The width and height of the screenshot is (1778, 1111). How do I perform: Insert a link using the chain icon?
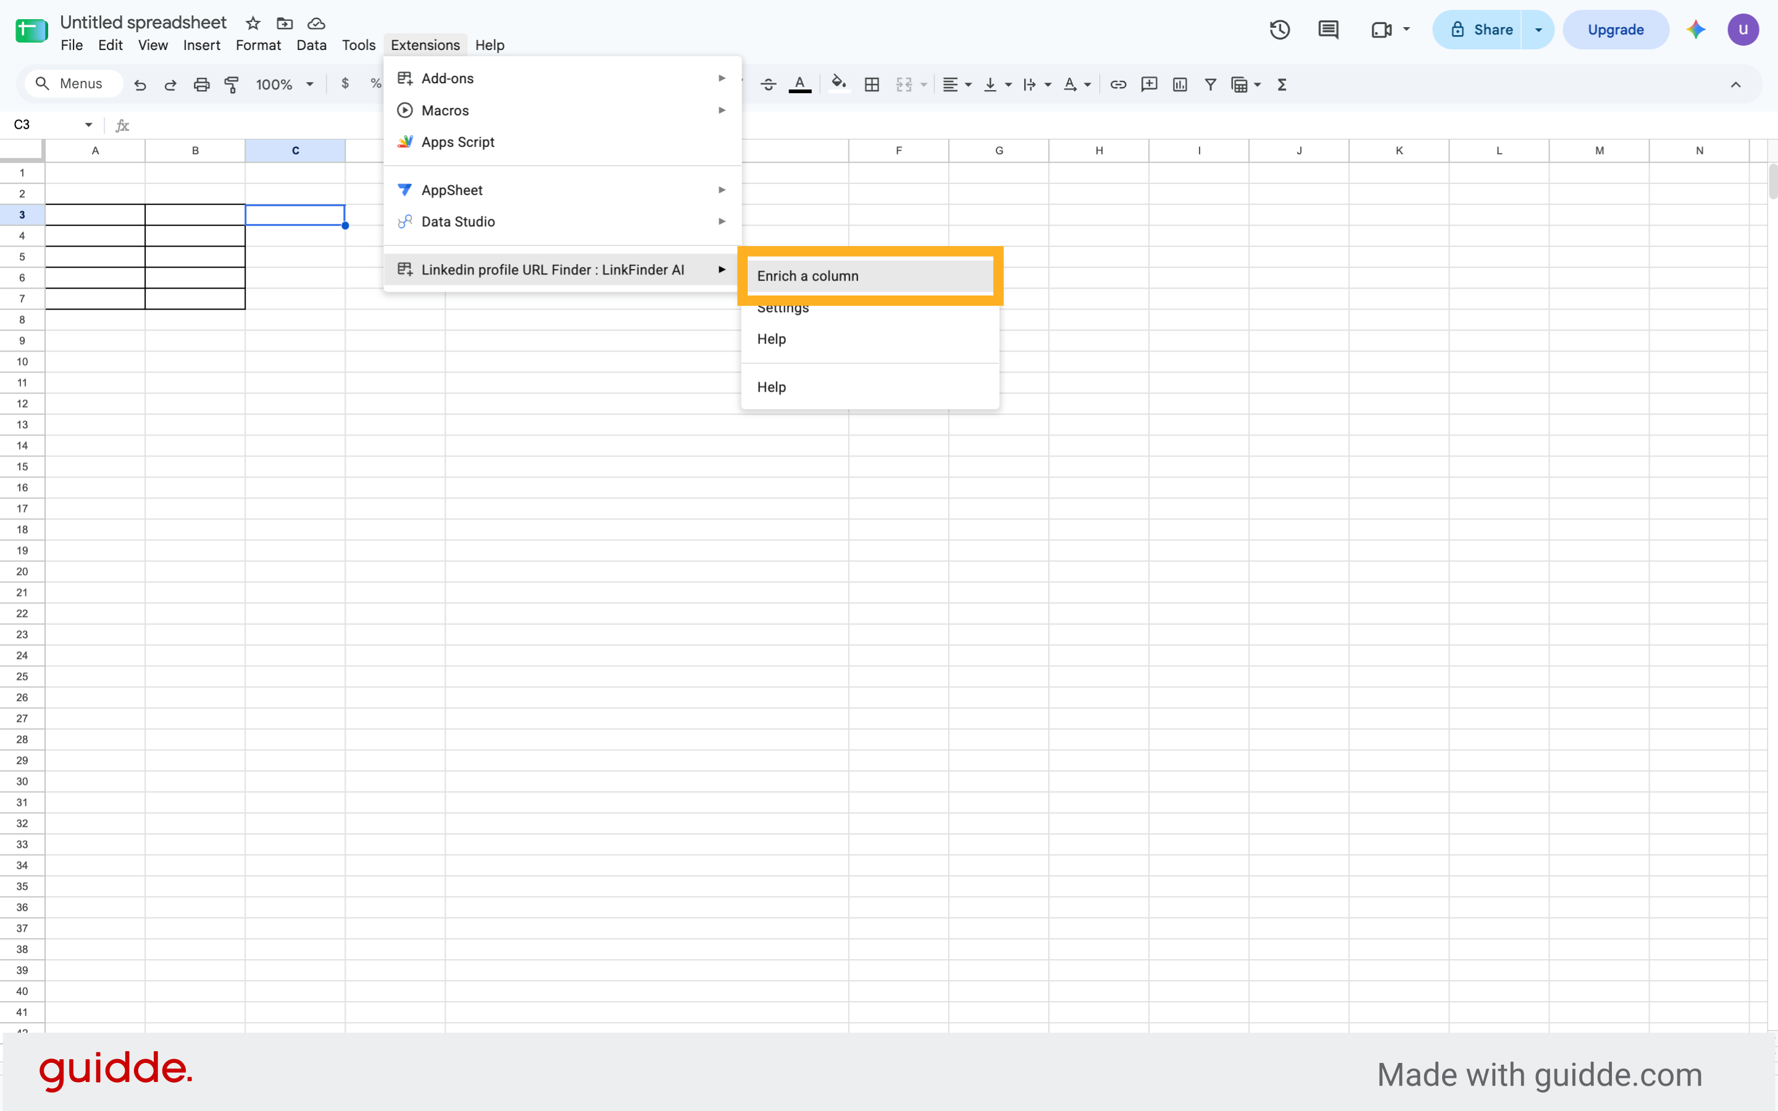tap(1117, 85)
